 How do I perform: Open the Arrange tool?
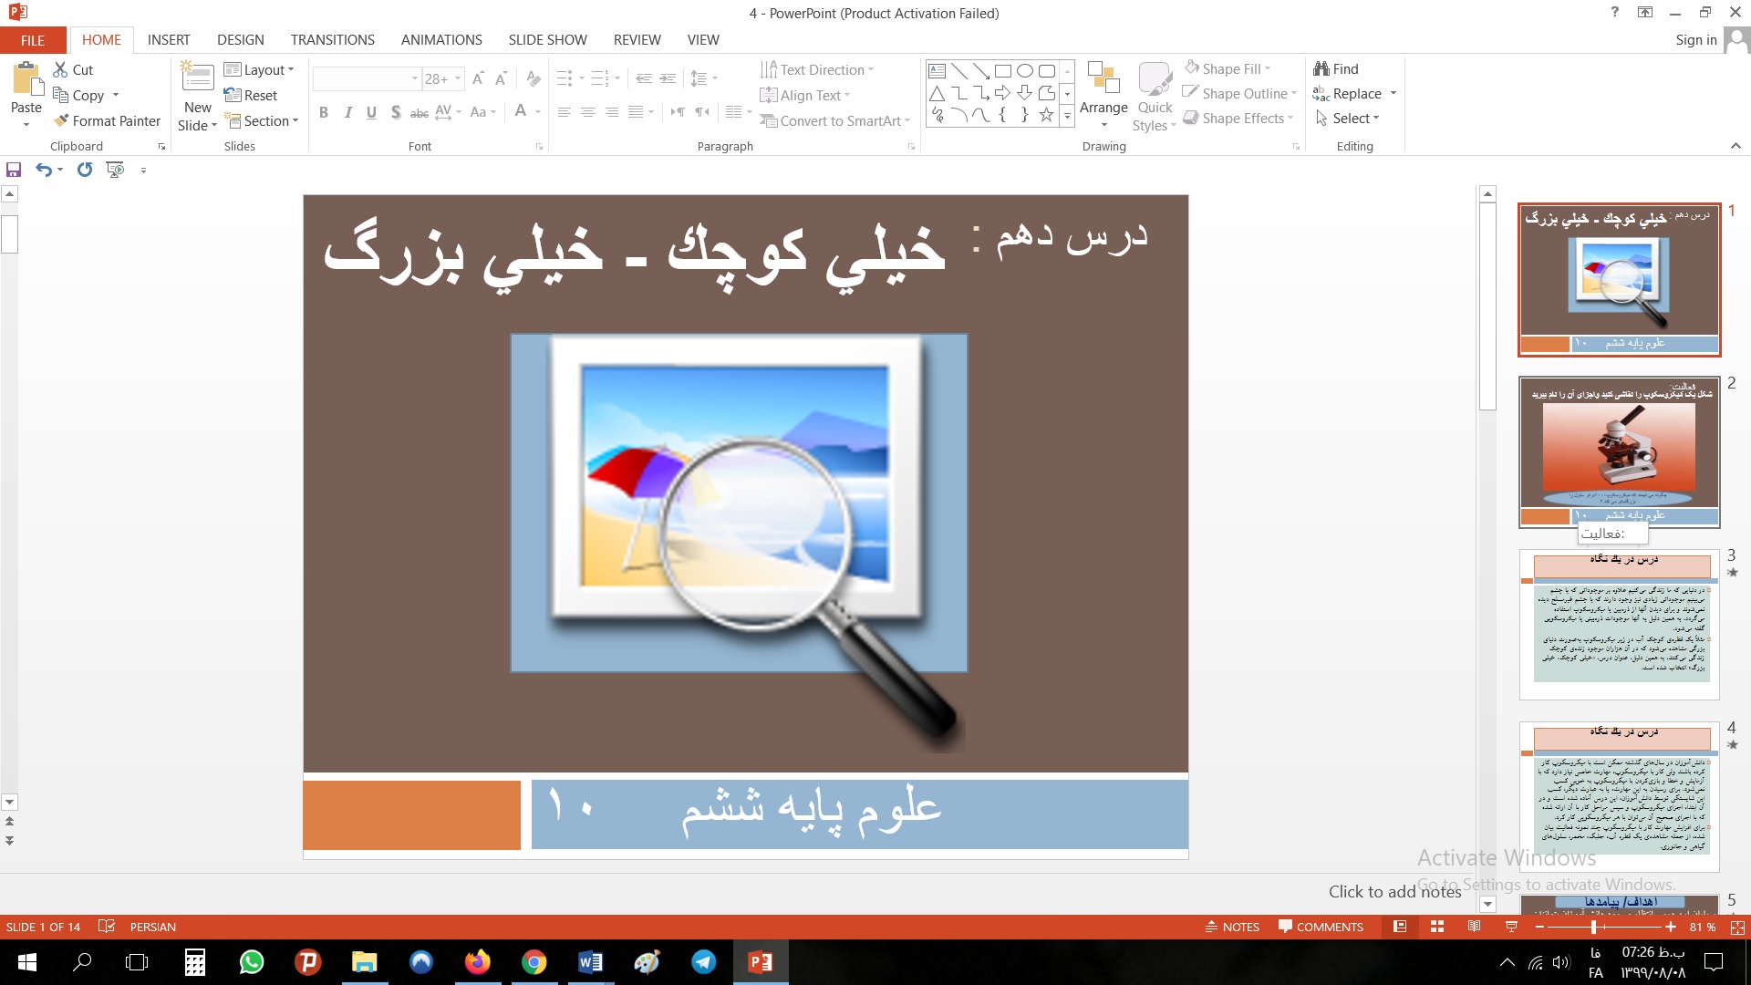pos(1103,96)
